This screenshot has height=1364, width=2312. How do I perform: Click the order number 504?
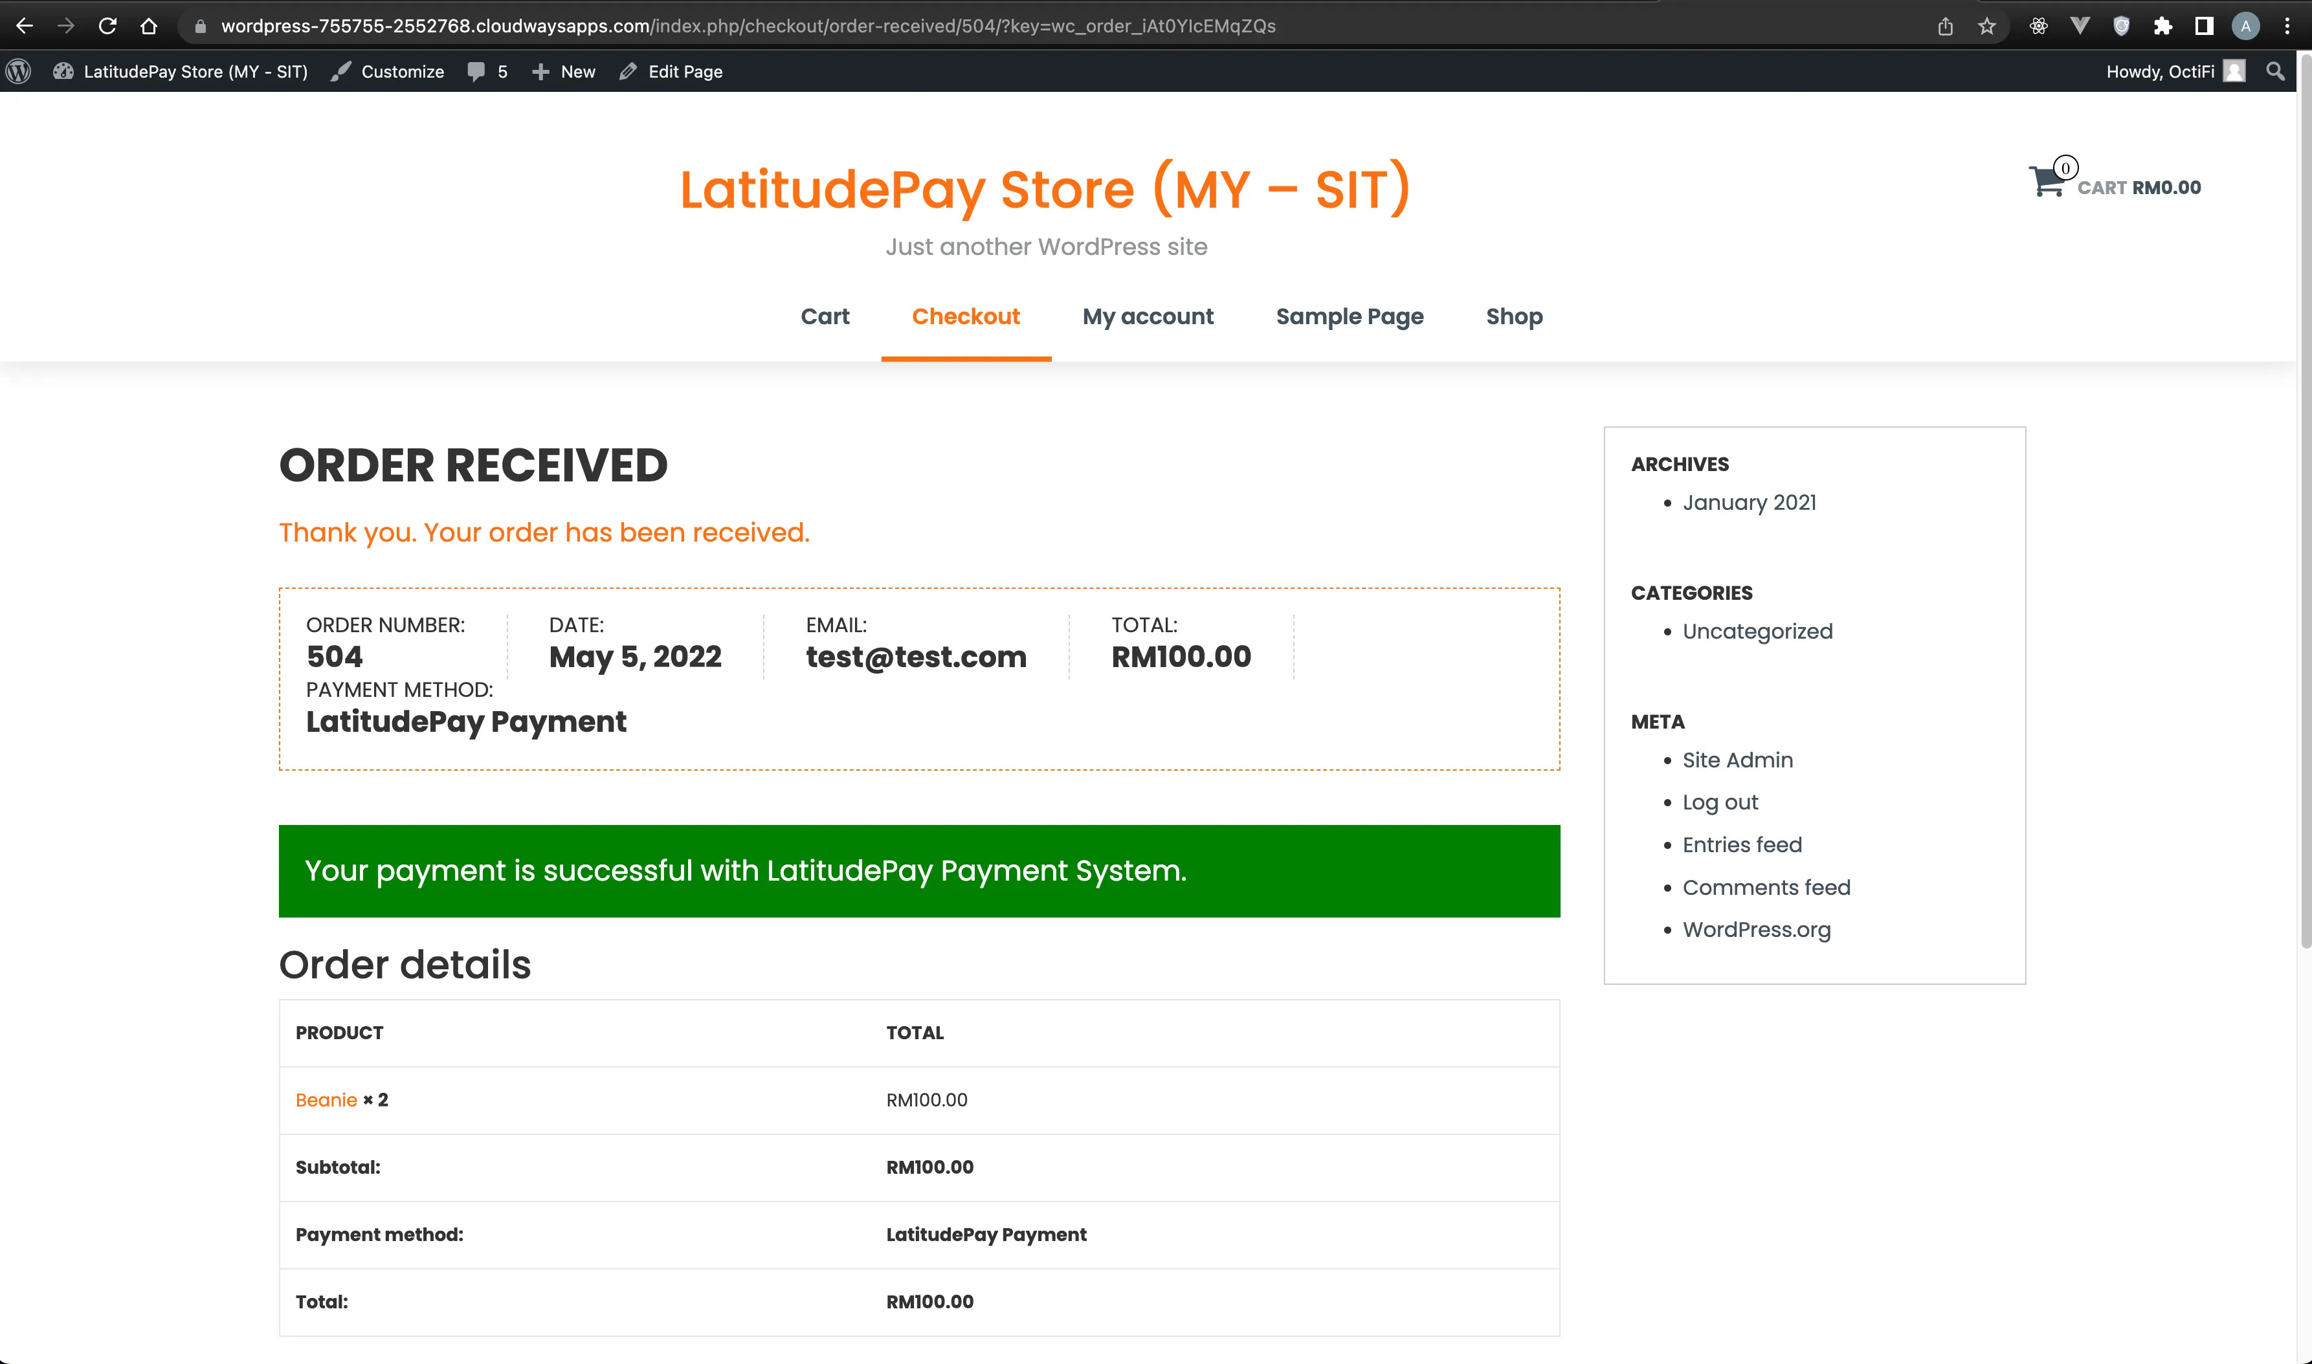point(335,656)
